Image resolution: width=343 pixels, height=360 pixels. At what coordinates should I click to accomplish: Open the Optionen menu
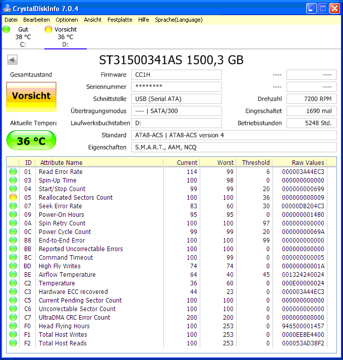[x=67, y=20]
